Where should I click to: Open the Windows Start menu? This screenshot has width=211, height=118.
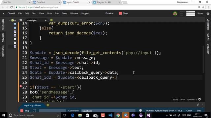click(x=4, y=115)
